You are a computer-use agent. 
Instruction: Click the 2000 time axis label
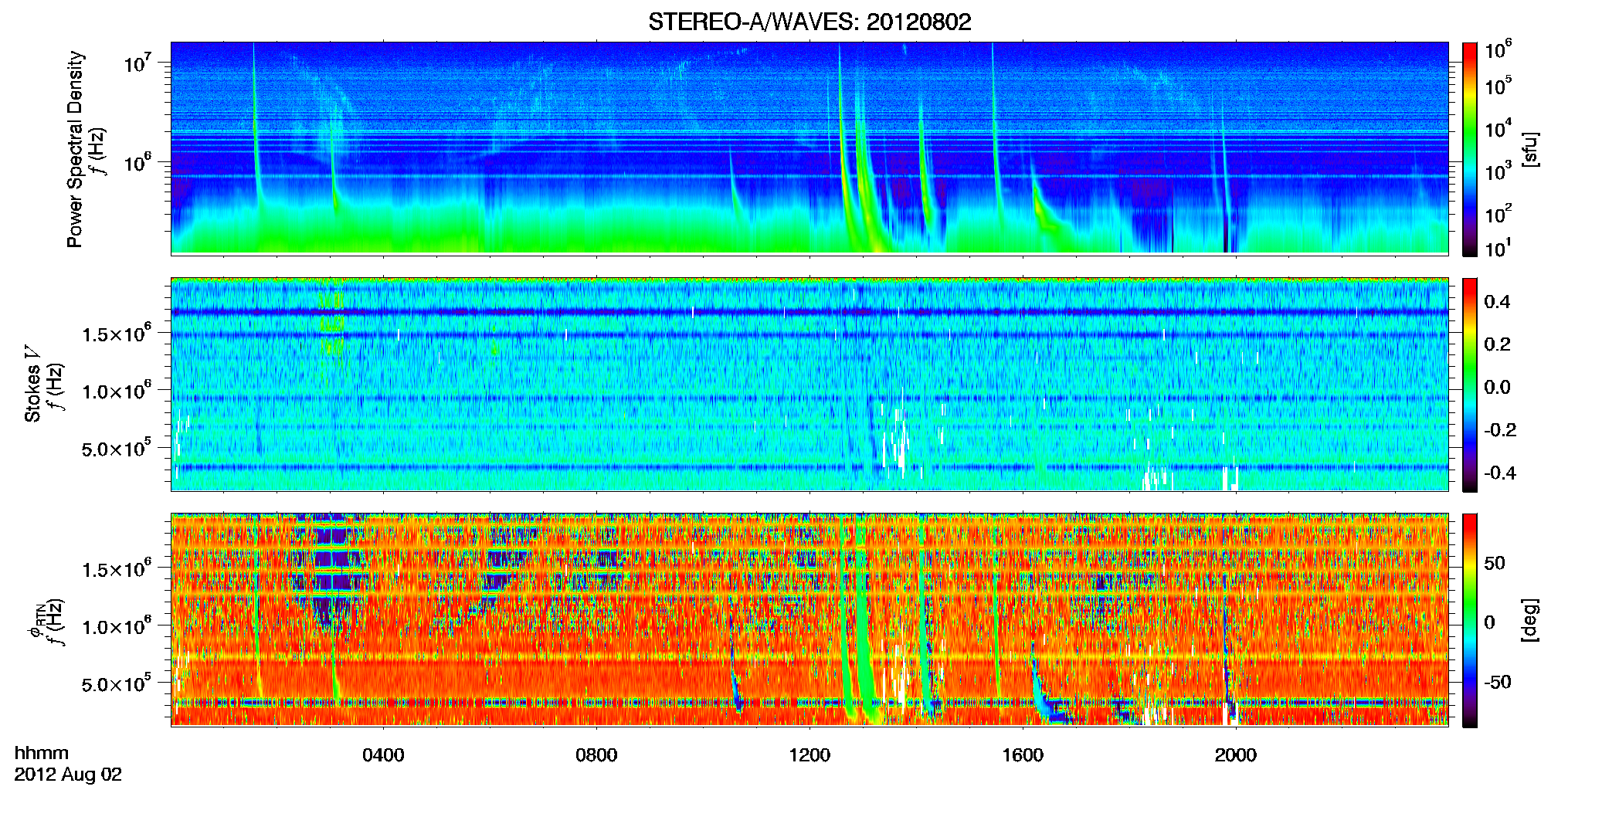[x=1236, y=755]
